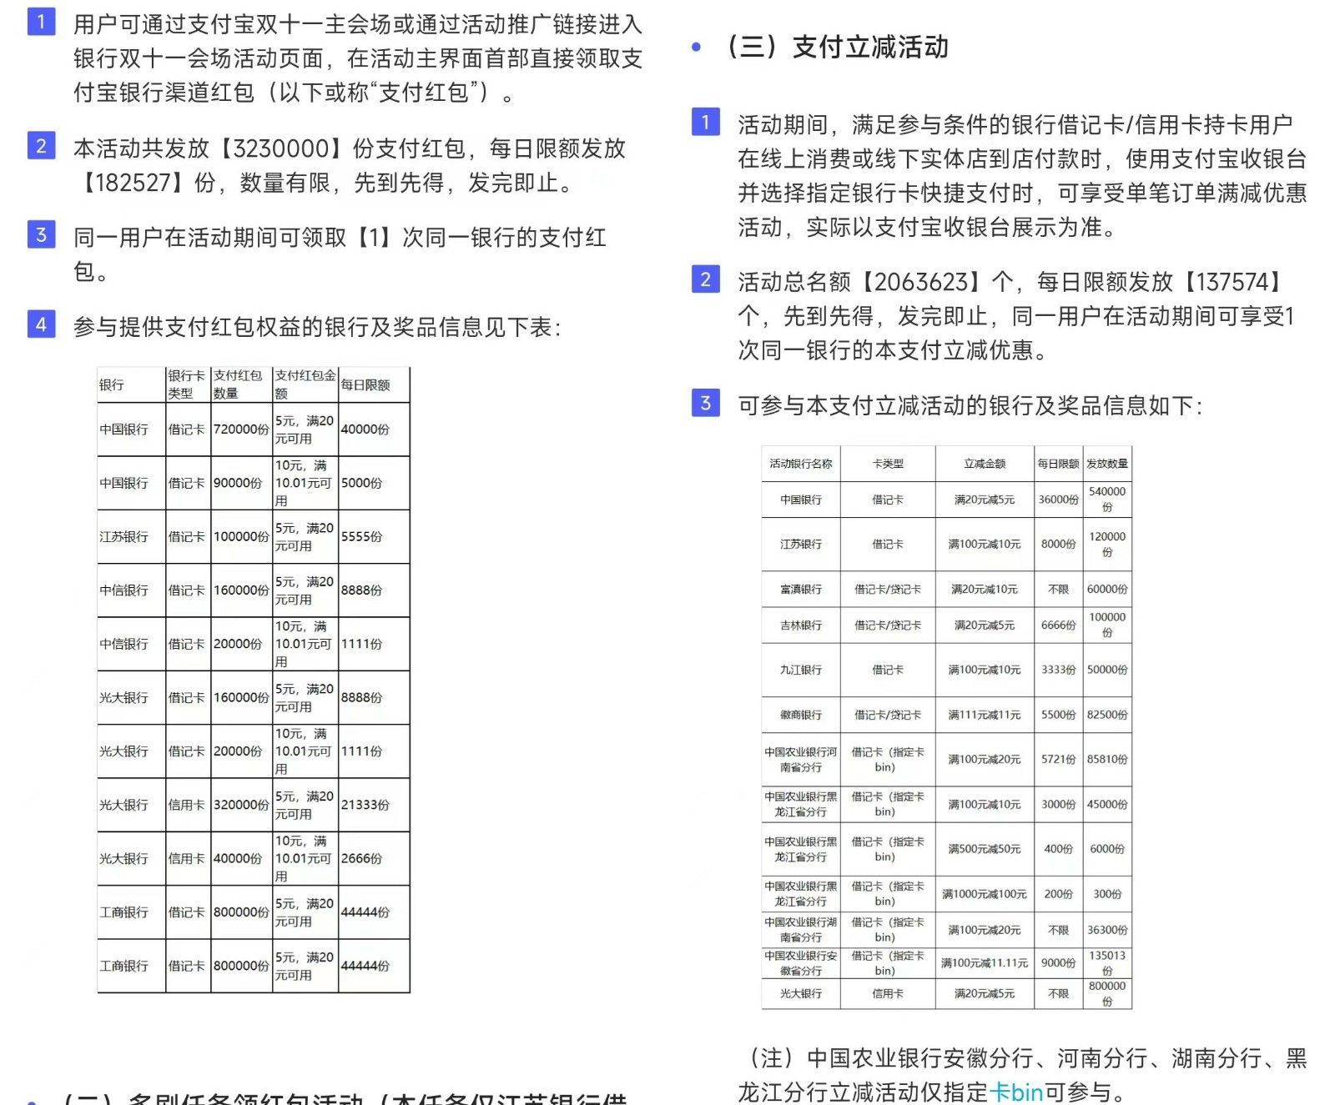Screen dimensions: 1335x1105
Task: Click number 2 badge beside 本活动共发放
Action: (x=41, y=145)
